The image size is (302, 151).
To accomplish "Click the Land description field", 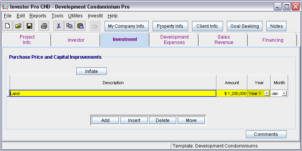I will click(113, 93).
